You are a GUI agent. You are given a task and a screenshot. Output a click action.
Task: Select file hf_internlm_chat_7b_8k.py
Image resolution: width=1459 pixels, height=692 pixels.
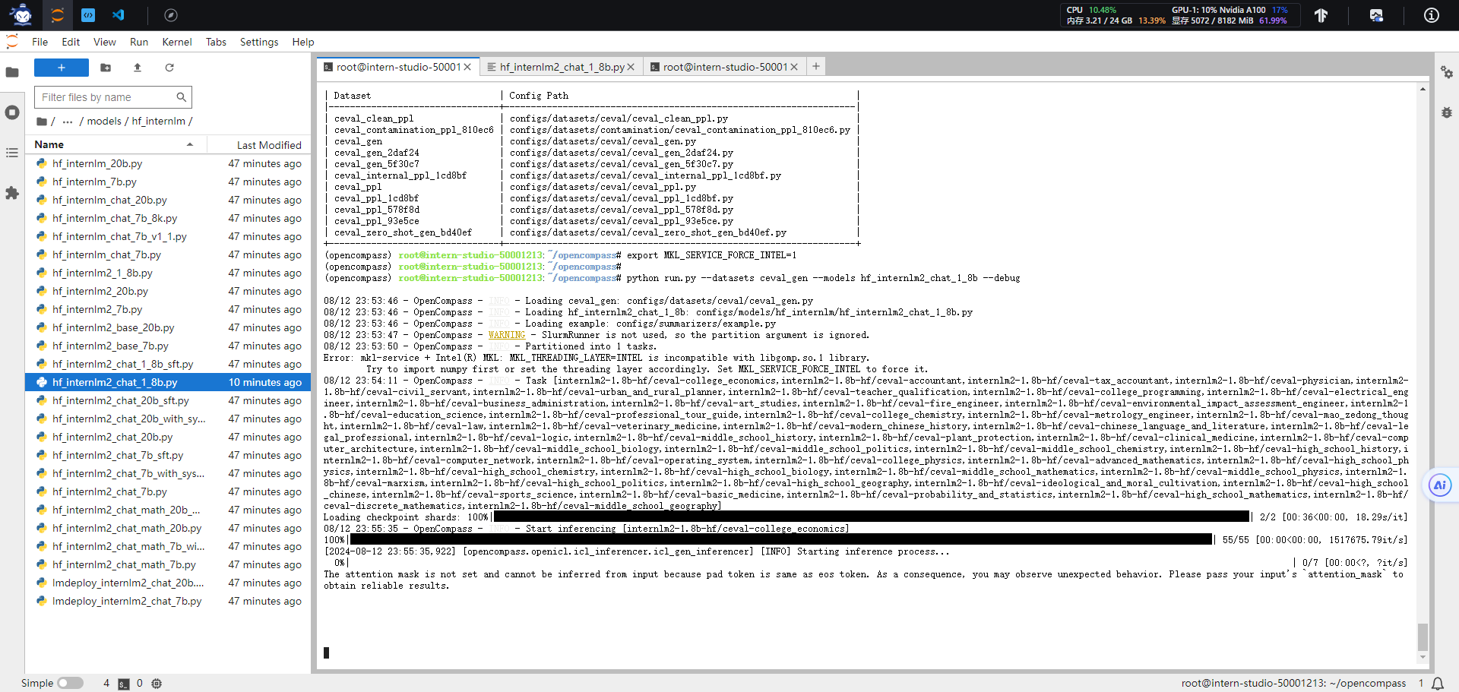(168, 218)
